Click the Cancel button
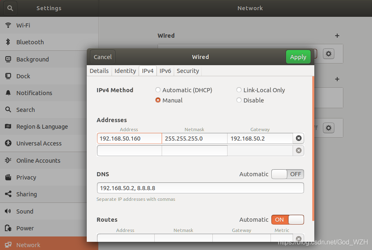Viewport: 372px width, 250px height. (102, 57)
